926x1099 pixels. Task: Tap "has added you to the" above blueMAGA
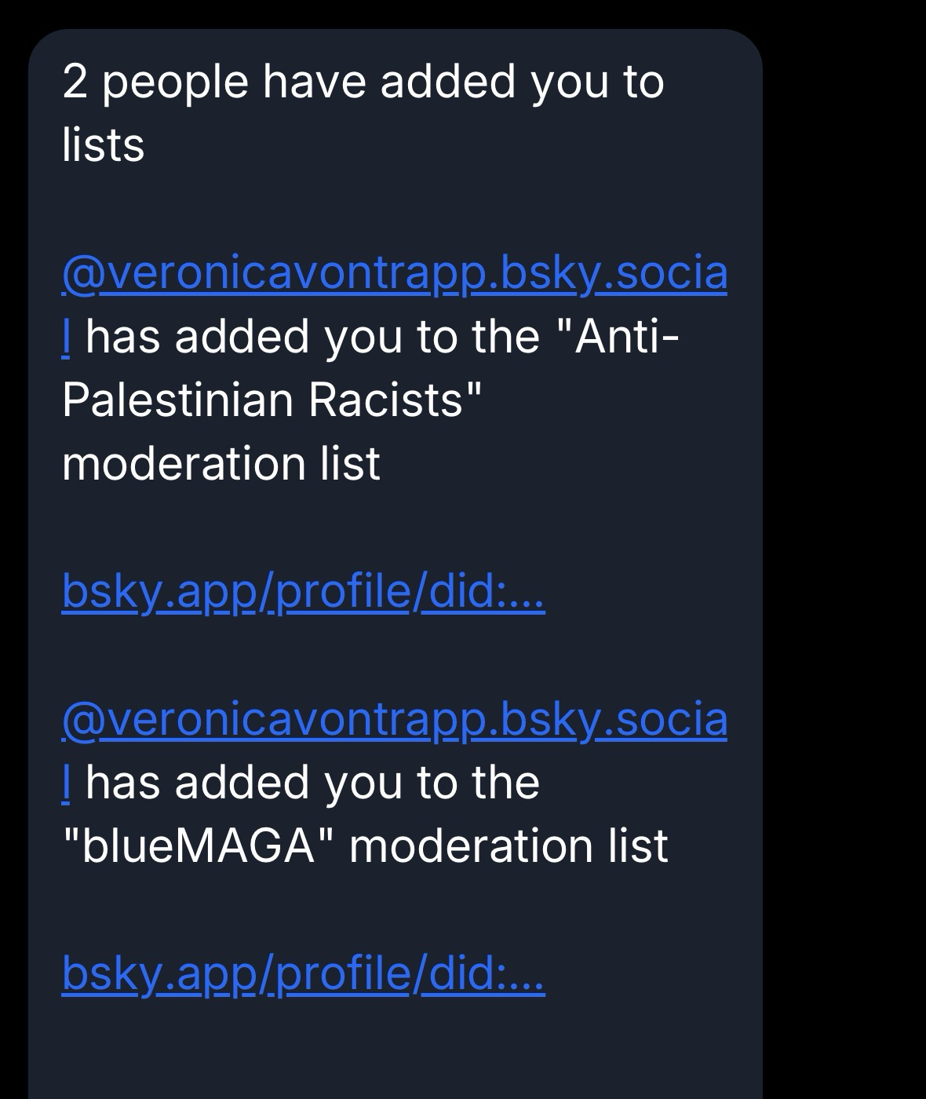(312, 783)
